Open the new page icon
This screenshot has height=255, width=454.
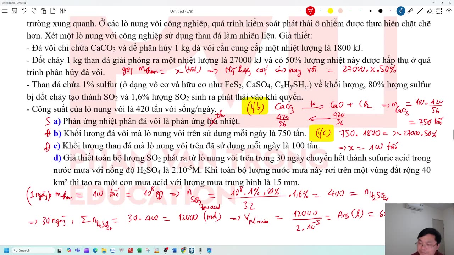coord(53,11)
